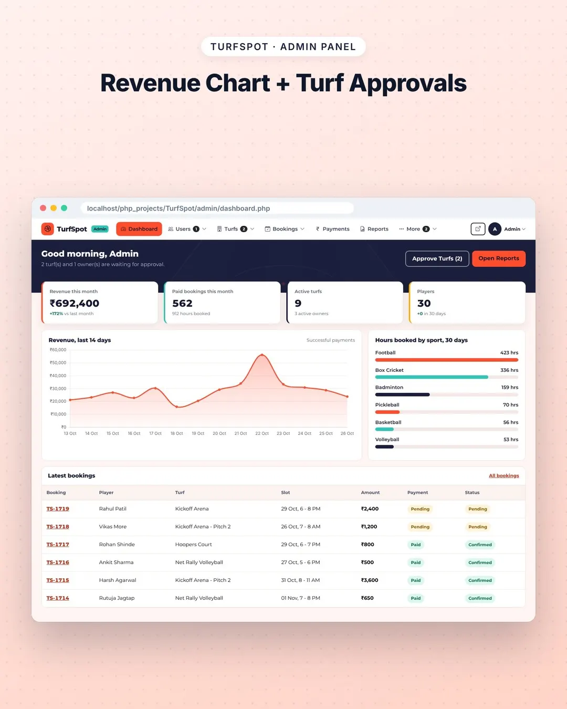Image resolution: width=567 pixels, height=709 pixels.
Task: Open the Turfs menu
Action: click(x=236, y=229)
